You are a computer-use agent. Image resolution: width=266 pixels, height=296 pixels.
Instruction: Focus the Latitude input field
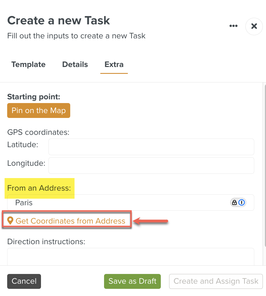pos(151,147)
